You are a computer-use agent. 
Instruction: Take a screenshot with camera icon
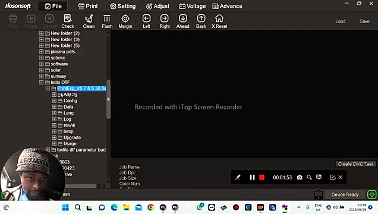pos(300,177)
